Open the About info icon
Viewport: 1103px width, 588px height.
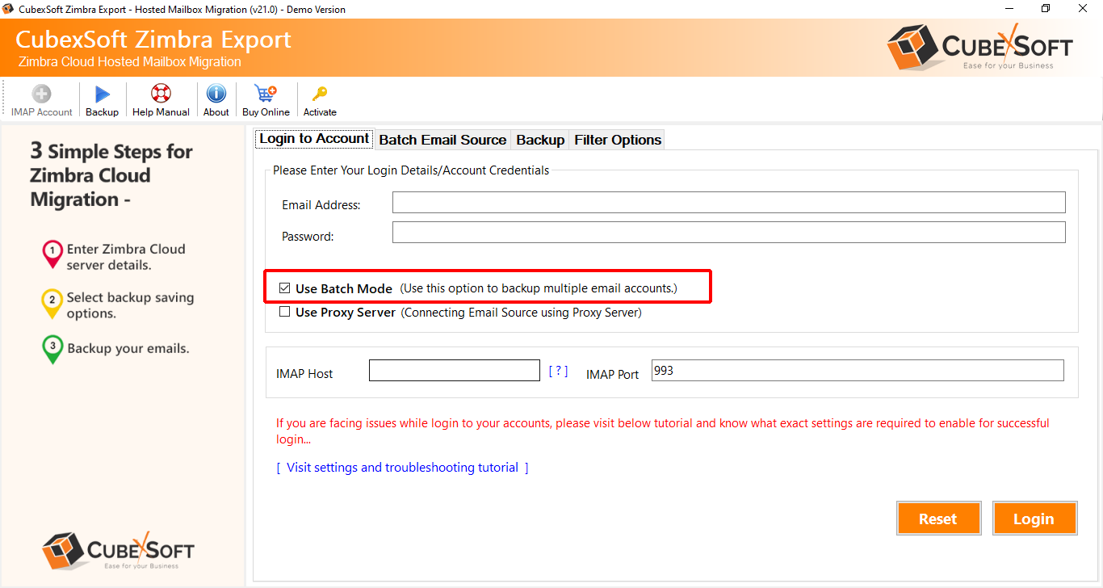click(x=216, y=94)
